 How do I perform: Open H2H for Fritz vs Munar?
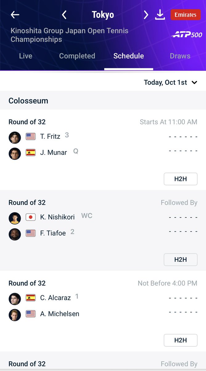point(180,179)
